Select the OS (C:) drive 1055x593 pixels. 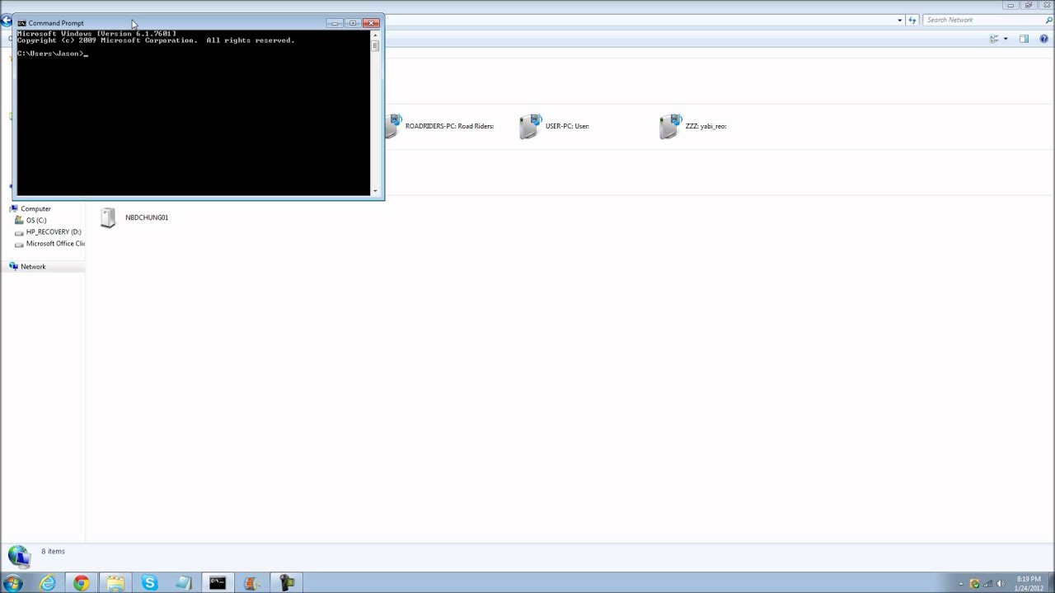(x=36, y=221)
